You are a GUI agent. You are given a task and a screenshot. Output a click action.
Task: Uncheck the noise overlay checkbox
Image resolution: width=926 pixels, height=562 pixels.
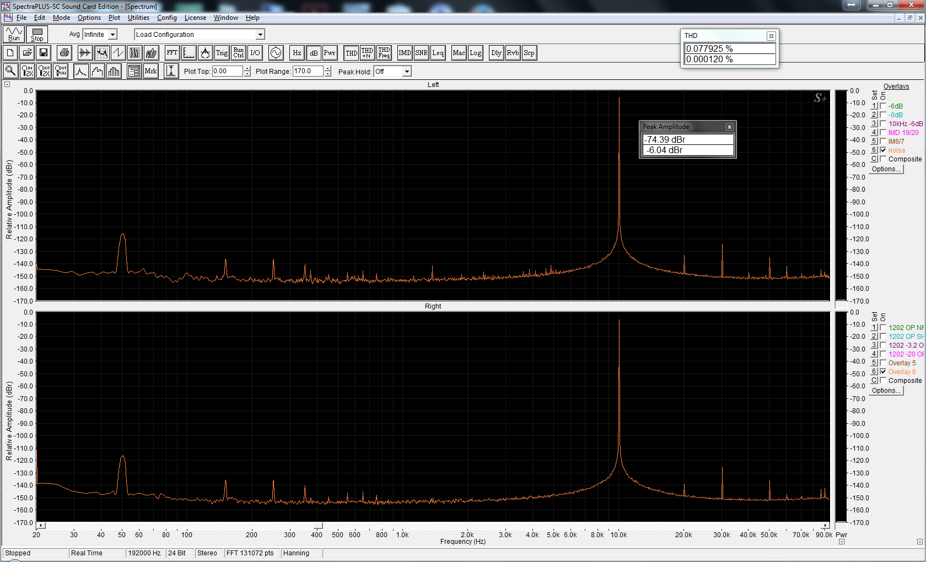883,150
